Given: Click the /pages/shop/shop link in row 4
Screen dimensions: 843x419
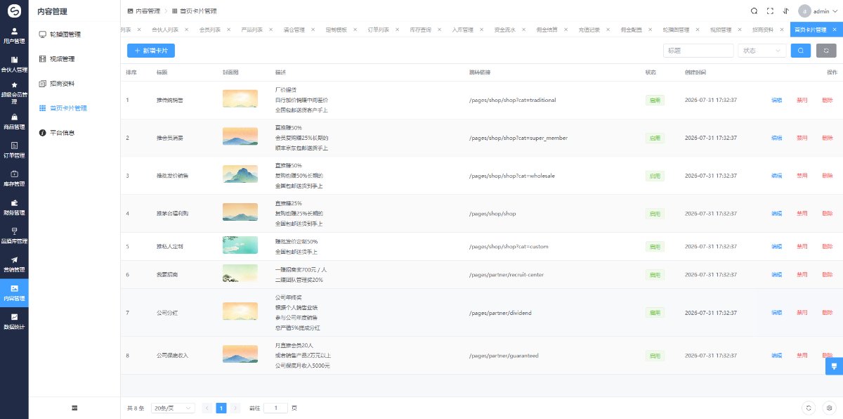Looking at the screenshot, I should (492, 213).
